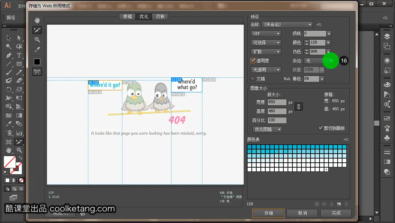This screenshot has height=223, width=395.
Task: Enable the 交错 checkbox
Action: pyautogui.click(x=253, y=79)
